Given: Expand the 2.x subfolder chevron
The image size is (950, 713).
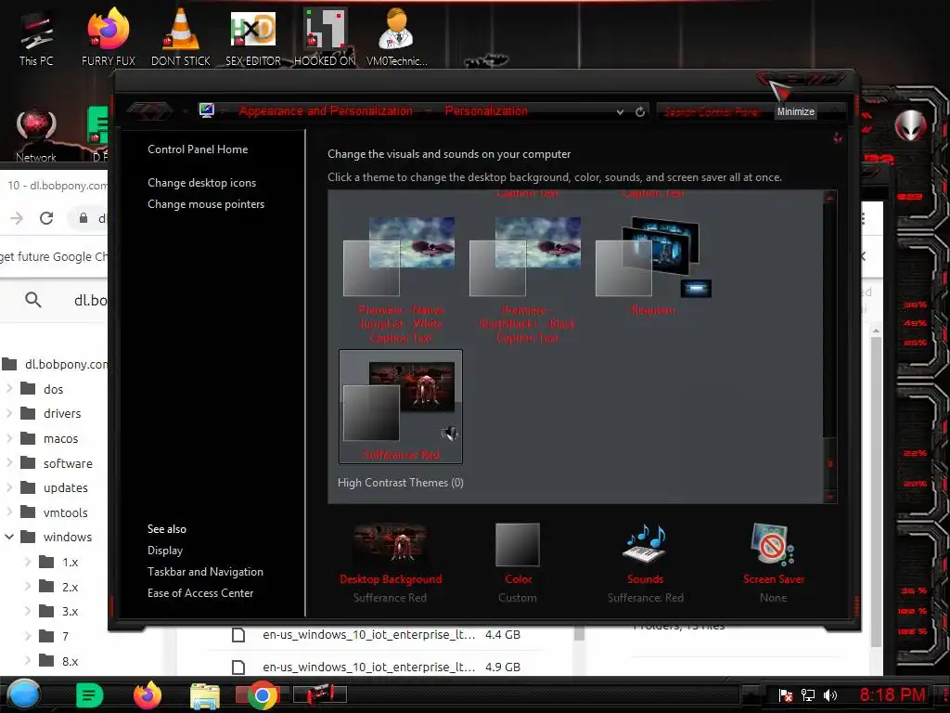Looking at the screenshot, I should pyautogui.click(x=27, y=587).
